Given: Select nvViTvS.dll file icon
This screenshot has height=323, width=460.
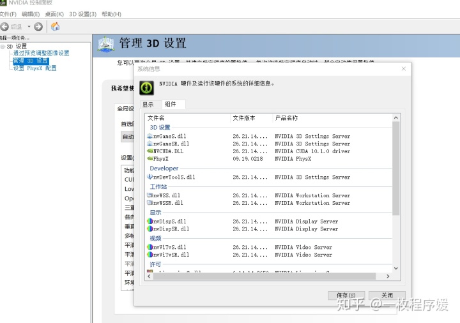Looking at the screenshot, I should point(149,247).
